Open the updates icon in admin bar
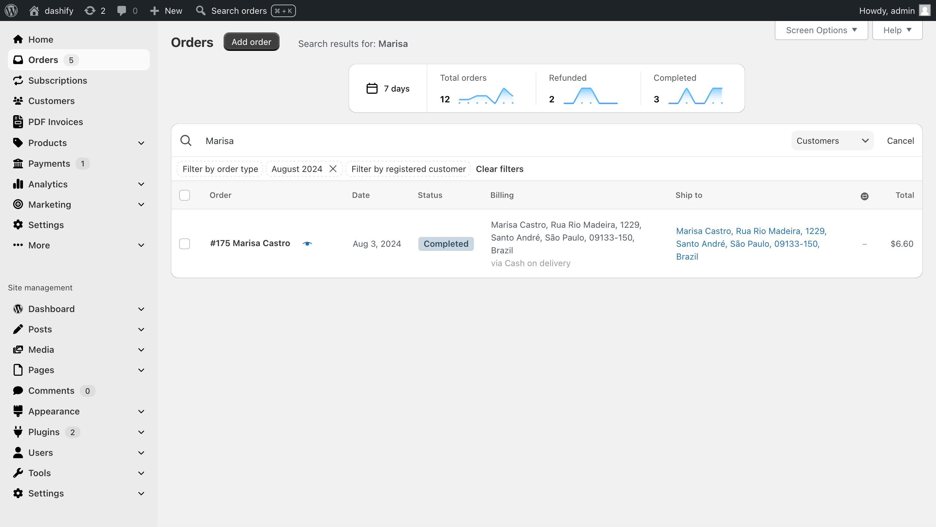Viewport: 936px width, 527px height. click(90, 11)
